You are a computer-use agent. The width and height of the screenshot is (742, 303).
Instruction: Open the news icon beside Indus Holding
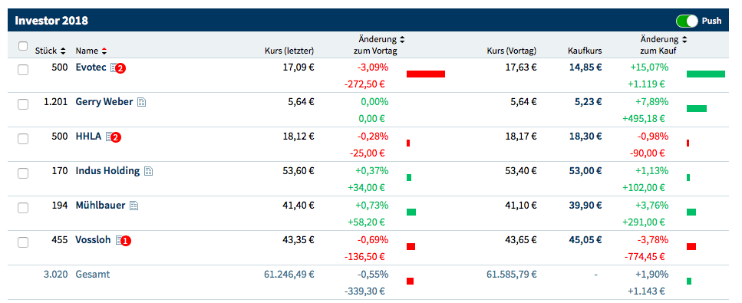149,171
